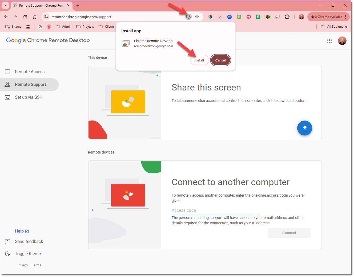
Task: Open the Terms link
Action: (37, 265)
